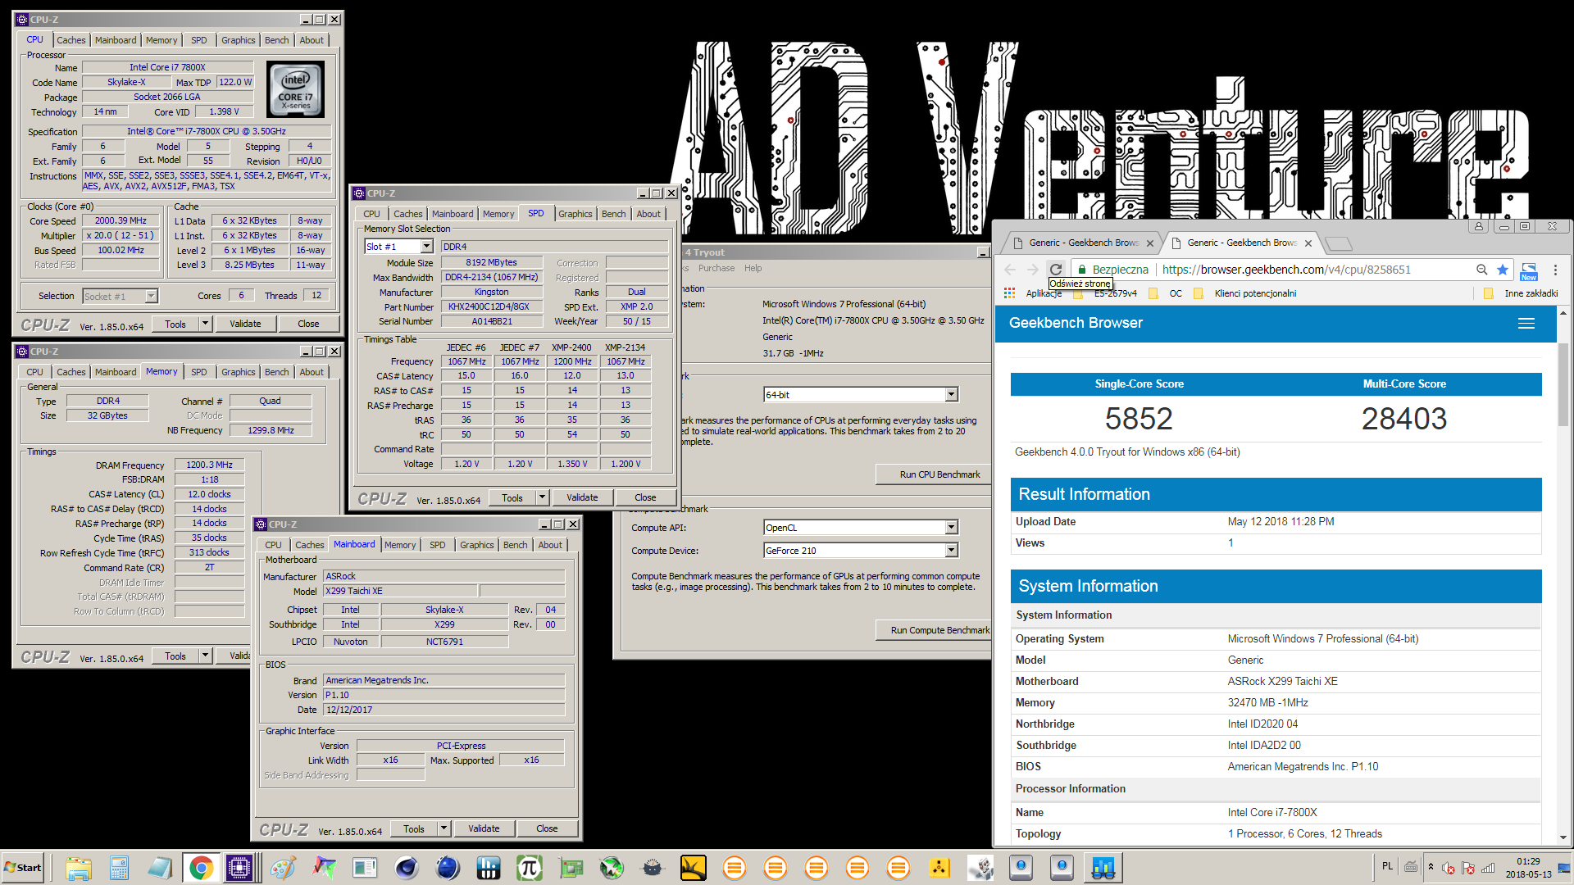Click browser vertical scrollbar thumb
Screen dimensions: 1574x885
pos(1563,385)
